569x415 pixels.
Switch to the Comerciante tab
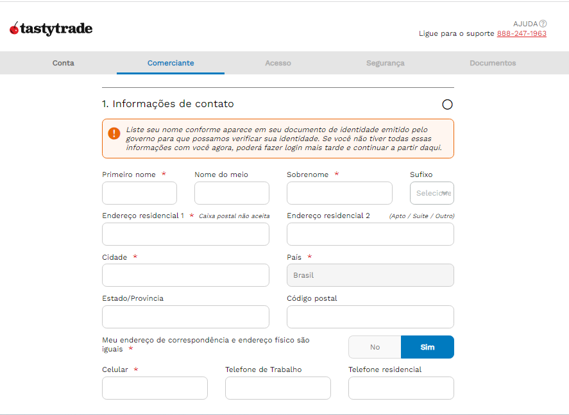point(171,63)
